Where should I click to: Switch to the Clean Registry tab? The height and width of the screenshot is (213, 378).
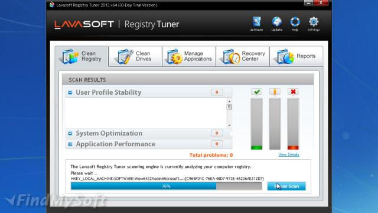pos(82,56)
